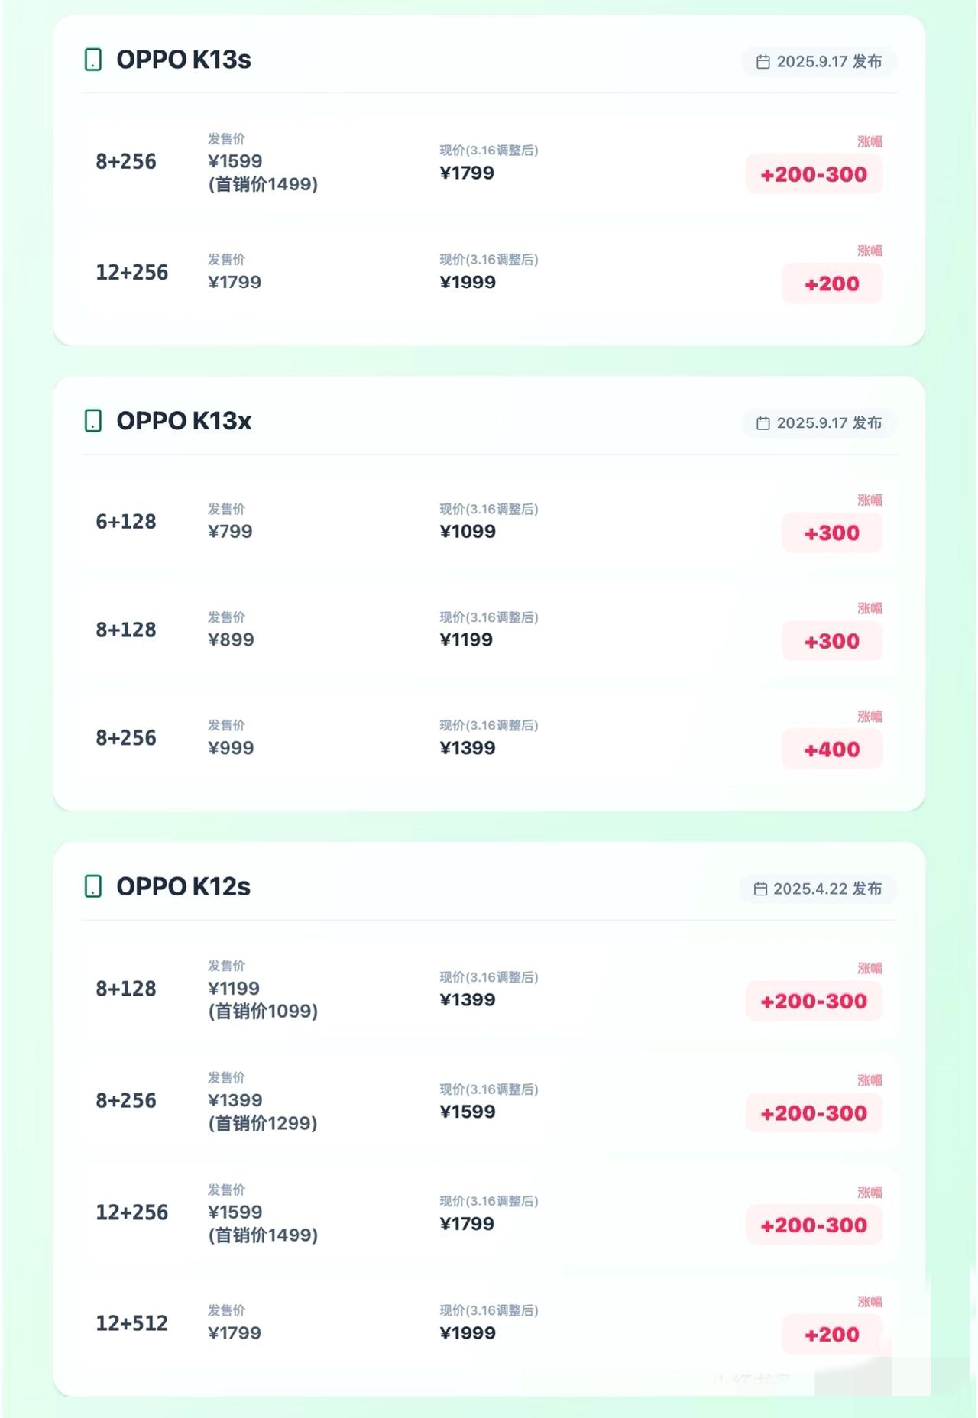Click the K12s 12+256 +200-300 increase badge
This screenshot has height=1418, width=978.
(x=814, y=1225)
